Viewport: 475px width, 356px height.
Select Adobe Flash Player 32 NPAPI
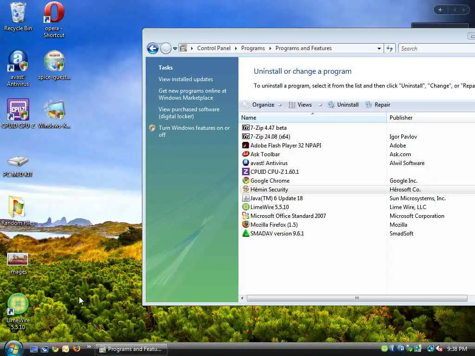pos(285,145)
